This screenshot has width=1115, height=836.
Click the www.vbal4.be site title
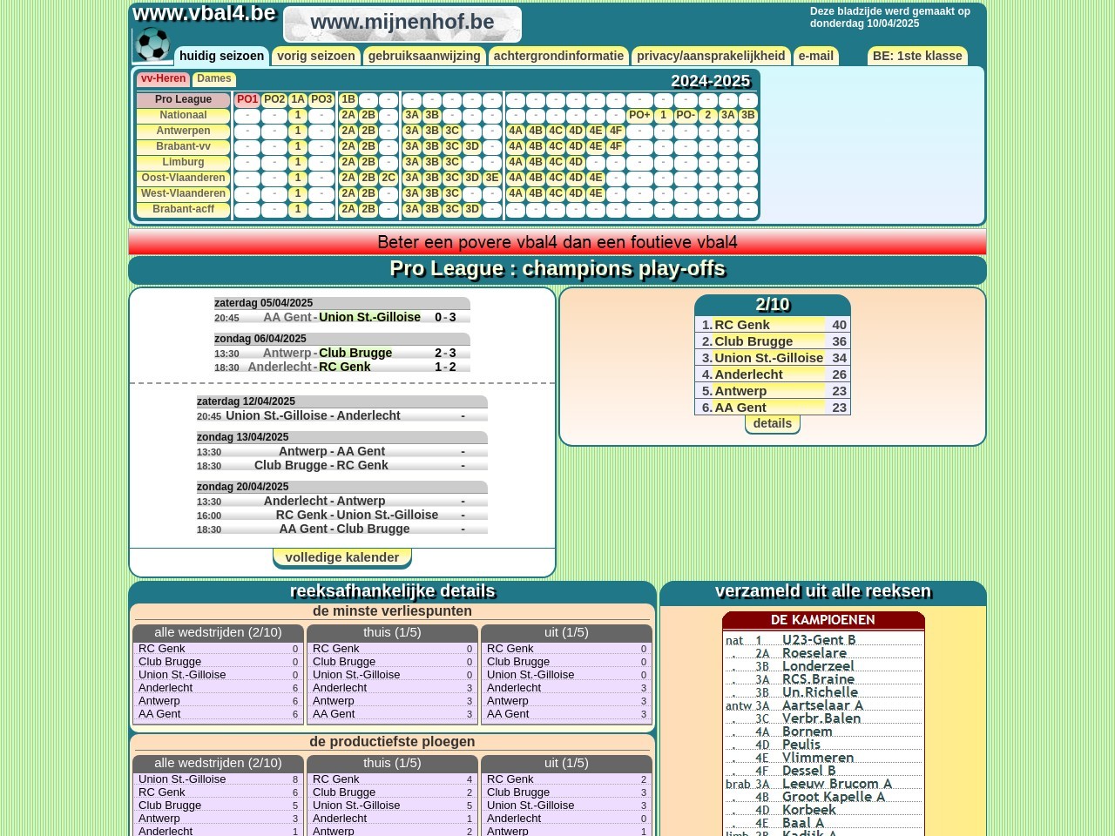click(204, 13)
